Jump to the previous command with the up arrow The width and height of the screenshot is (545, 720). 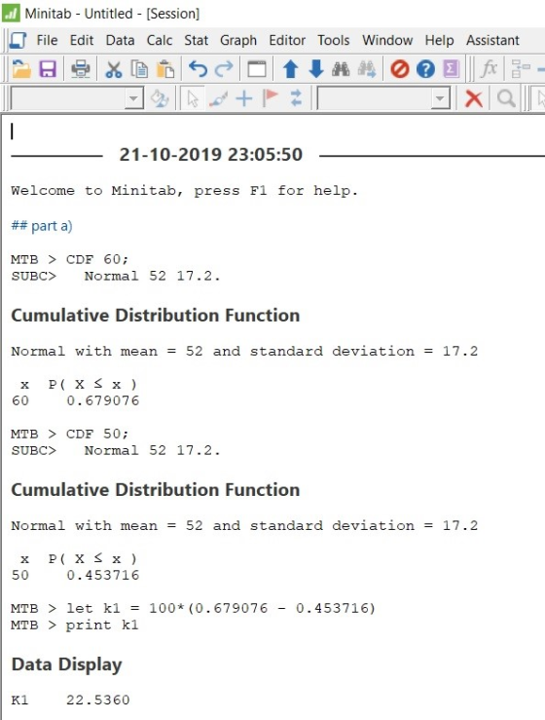point(290,69)
